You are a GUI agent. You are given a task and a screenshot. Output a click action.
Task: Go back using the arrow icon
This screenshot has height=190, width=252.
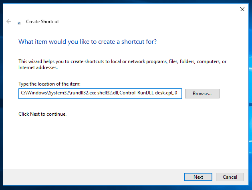tap(9, 21)
